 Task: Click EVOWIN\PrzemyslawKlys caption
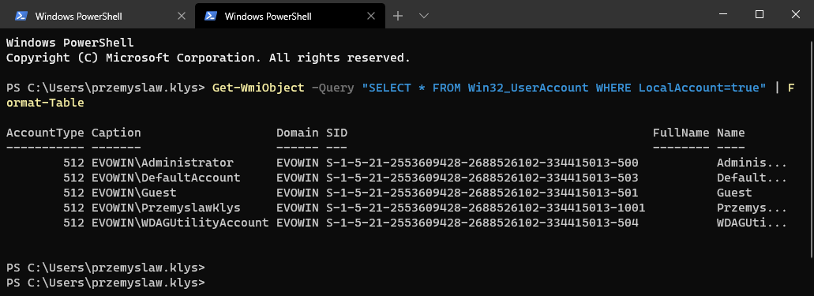(166, 208)
